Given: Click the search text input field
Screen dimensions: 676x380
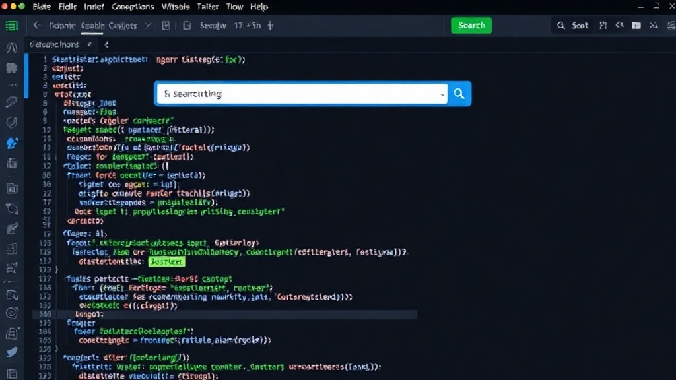Looking at the screenshot, I should click(302, 94).
